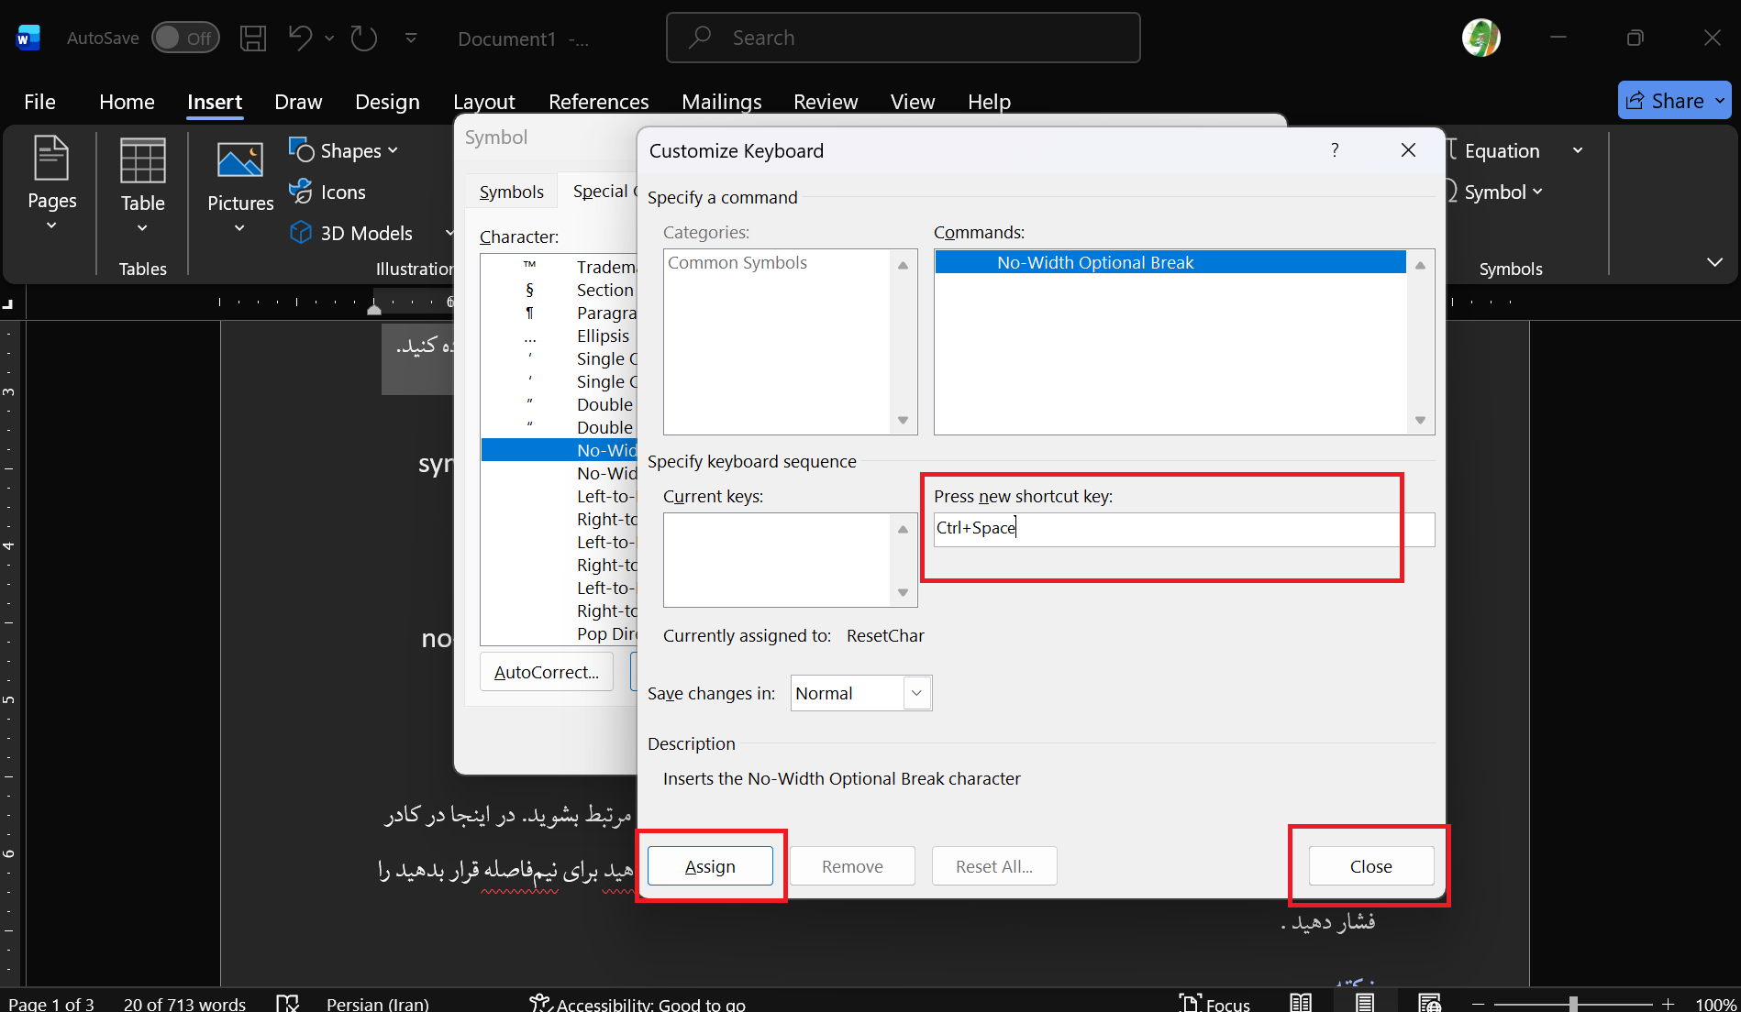The image size is (1741, 1012).
Task: Click the Undo arrow icon
Action: point(300,38)
